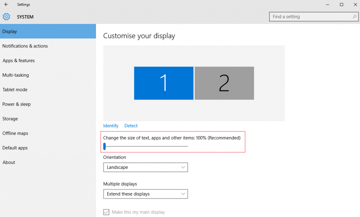
Task: Open the Multiple displays dropdown
Action: coord(145,194)
